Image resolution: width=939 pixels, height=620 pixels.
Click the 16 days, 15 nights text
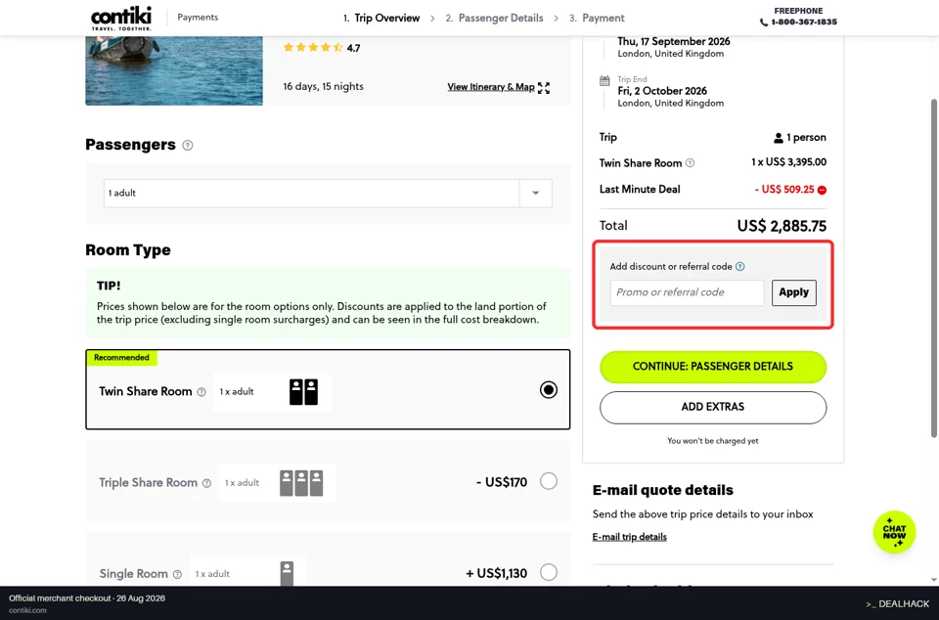(x=324, y=86)
